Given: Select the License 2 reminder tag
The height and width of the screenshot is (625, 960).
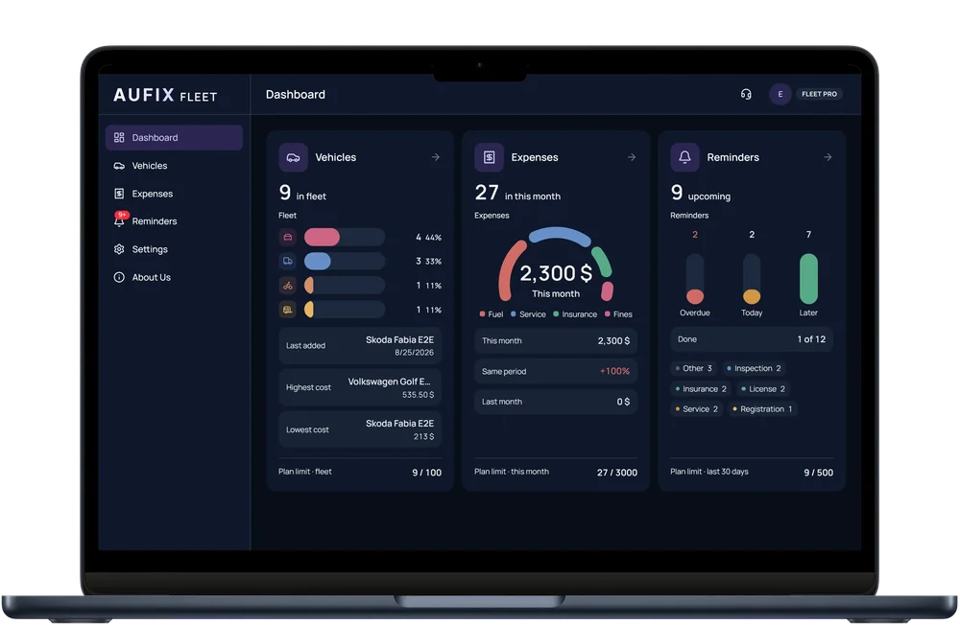Looking at the screenshot, I should 763,389.
